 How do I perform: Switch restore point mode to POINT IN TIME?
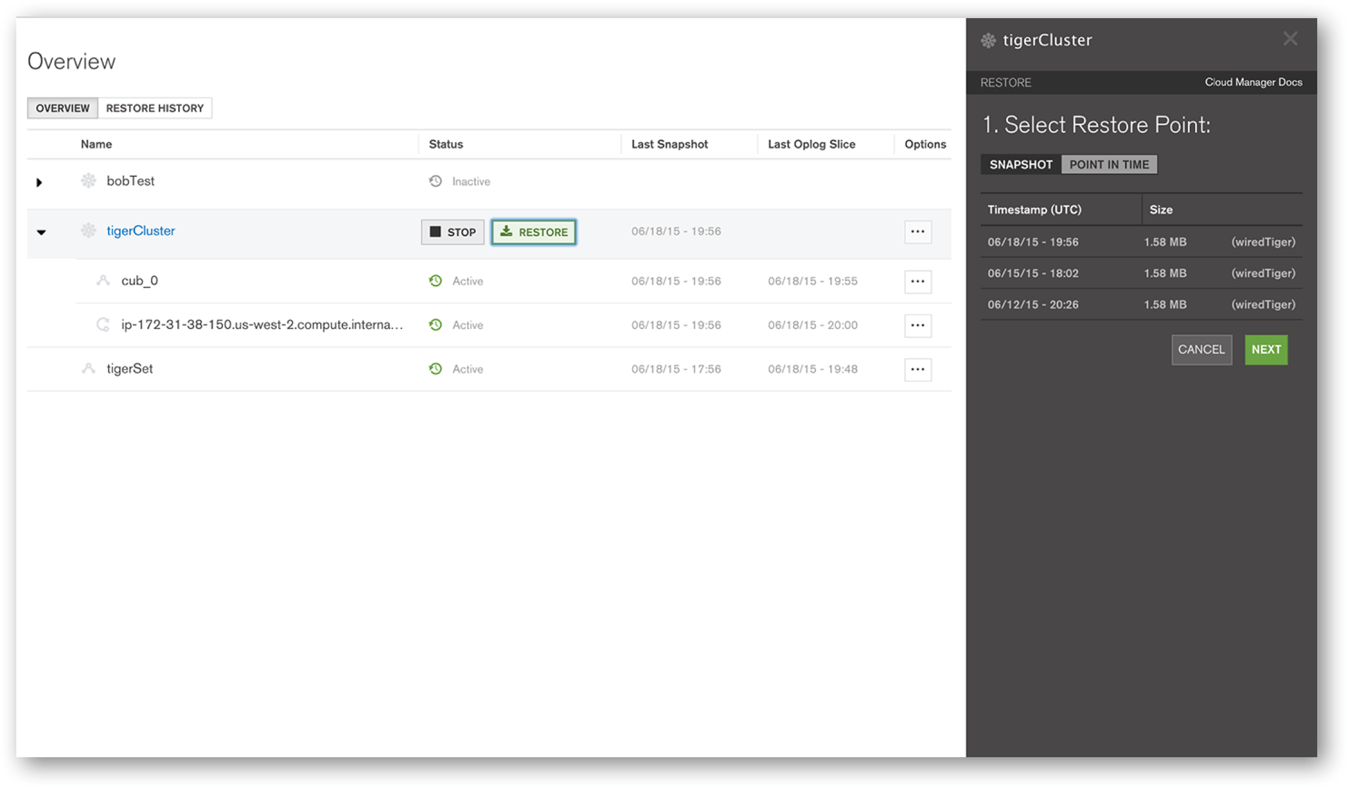(x=1109, y=164)
